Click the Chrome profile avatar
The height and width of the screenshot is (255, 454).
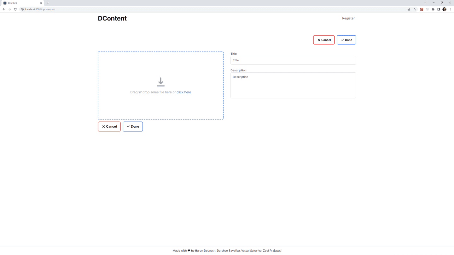coord(444,9)
